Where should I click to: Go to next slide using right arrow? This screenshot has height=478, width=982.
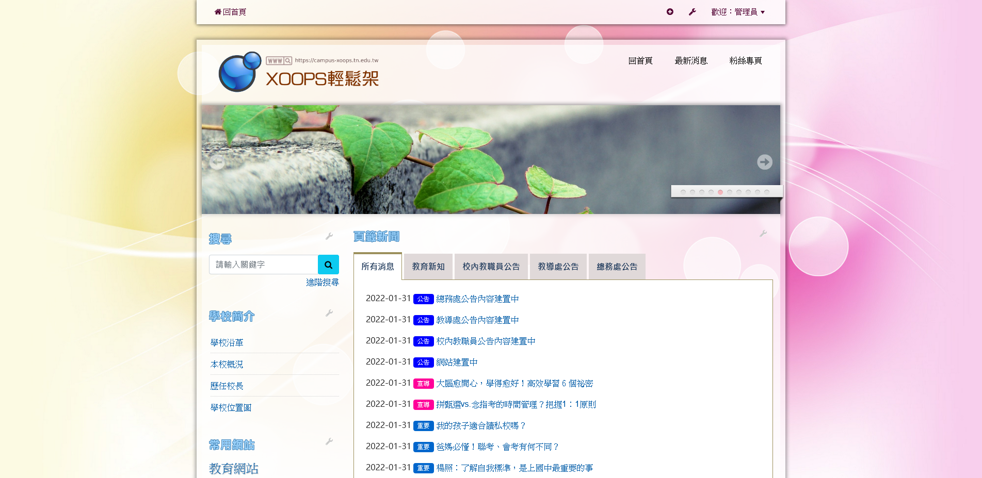pos(764,162)
